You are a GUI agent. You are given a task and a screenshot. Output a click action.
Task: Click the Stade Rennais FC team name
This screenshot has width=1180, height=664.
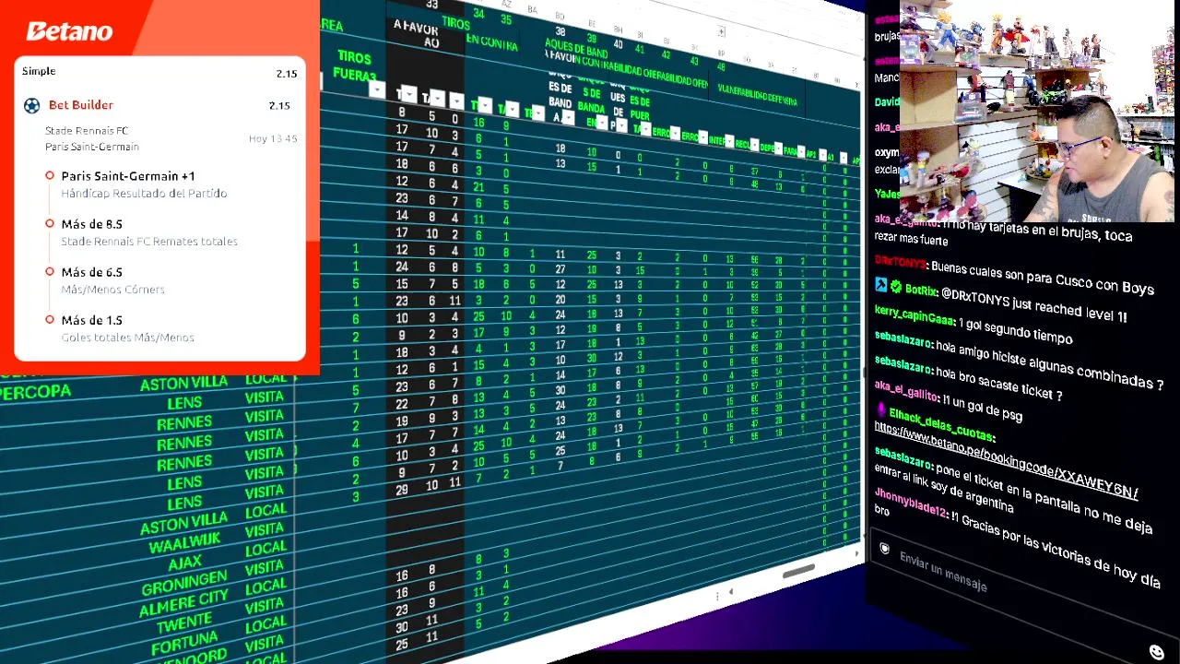(87, 130)
